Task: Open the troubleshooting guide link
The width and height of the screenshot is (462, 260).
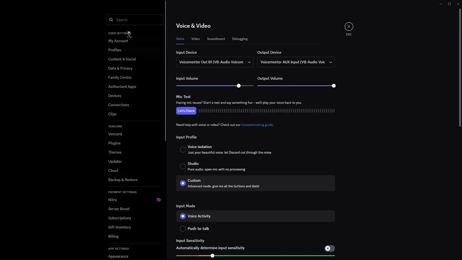Action: 257,125
